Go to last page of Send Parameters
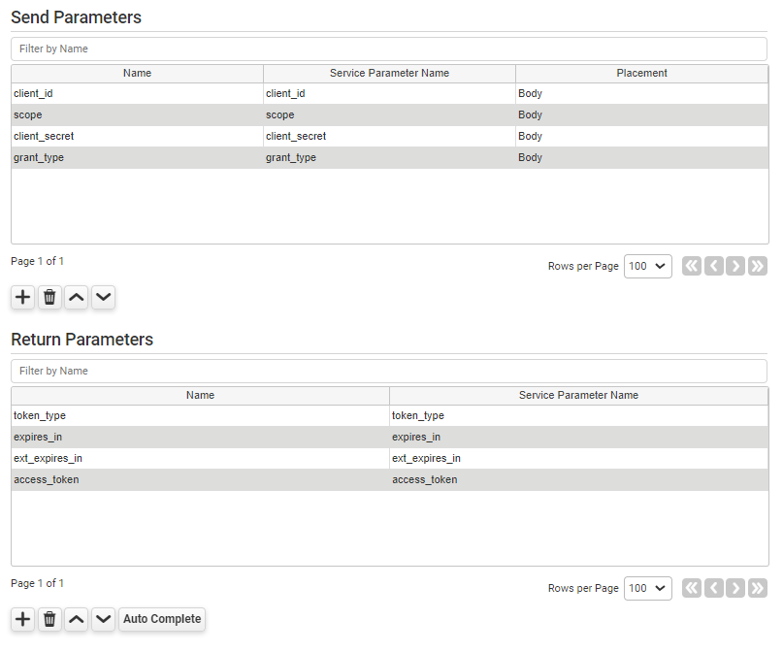 coord(758,266)
